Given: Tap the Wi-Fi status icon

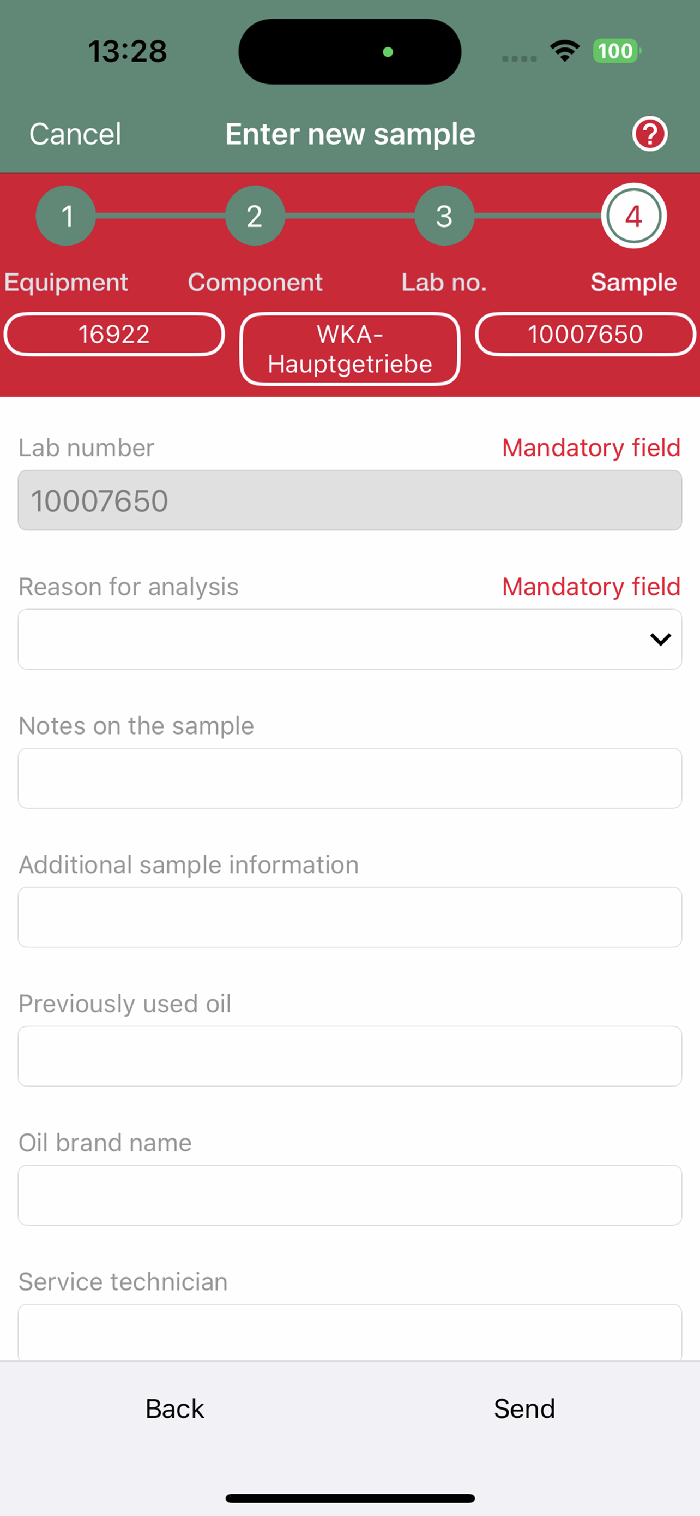Looking at the screenshot, I should pos(565,51).
